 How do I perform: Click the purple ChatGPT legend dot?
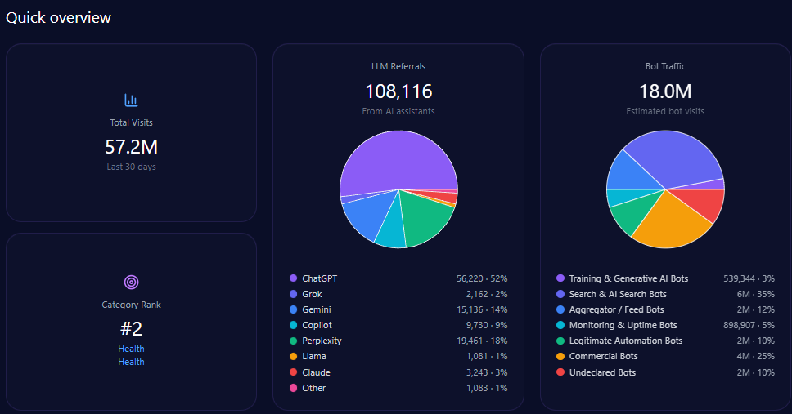tap(293, 278)
